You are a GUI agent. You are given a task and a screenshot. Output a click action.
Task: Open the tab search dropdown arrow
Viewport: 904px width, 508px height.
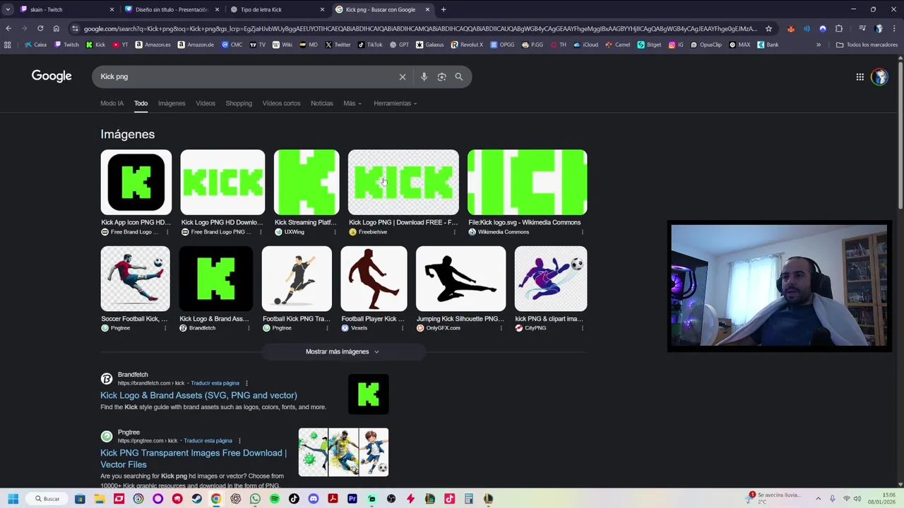(8, 9)
